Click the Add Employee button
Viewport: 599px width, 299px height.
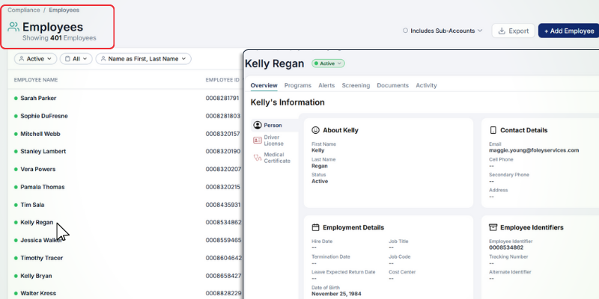[569, 31]
